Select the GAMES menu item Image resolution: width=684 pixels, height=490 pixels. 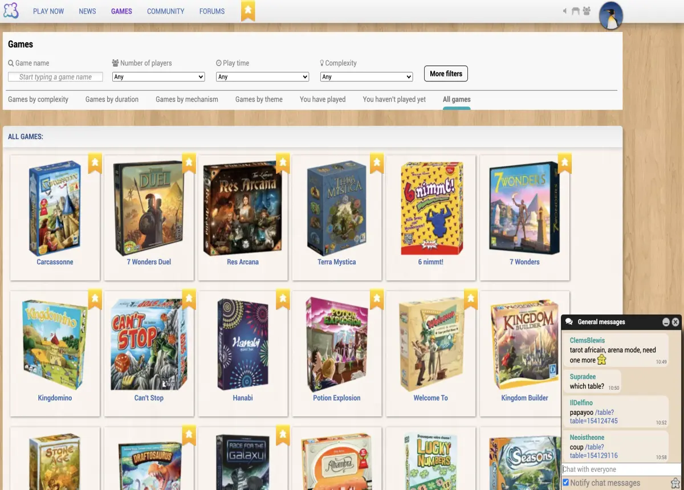click(x=121, y=11)
